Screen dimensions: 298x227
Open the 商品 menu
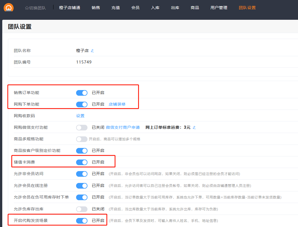point(195,8)
